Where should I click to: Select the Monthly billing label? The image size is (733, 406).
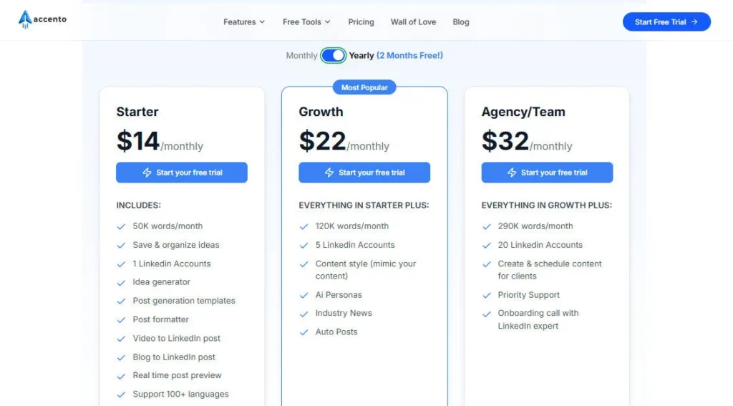[301, 55]
